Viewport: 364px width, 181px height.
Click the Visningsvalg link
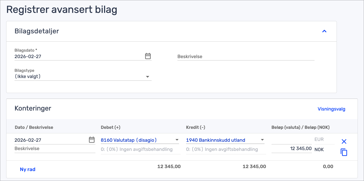pyautogui.click(x=331, y=109)
